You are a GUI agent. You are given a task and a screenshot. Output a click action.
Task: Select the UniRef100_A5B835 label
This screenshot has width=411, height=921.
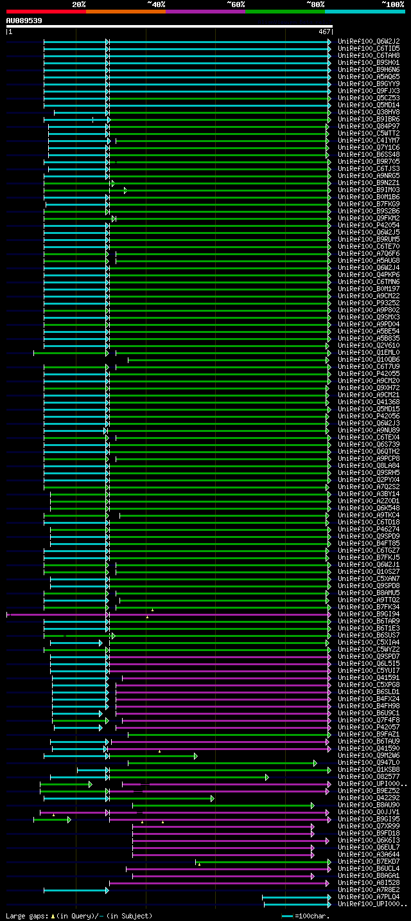tap(369, 338)
